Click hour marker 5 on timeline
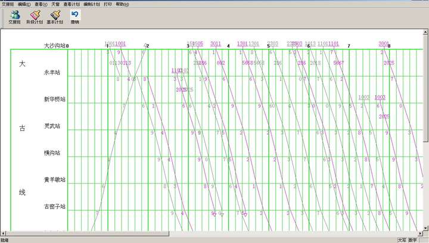 click(x=268, y=46)
